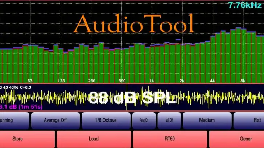Click the Load button

(x=94, y=139)
